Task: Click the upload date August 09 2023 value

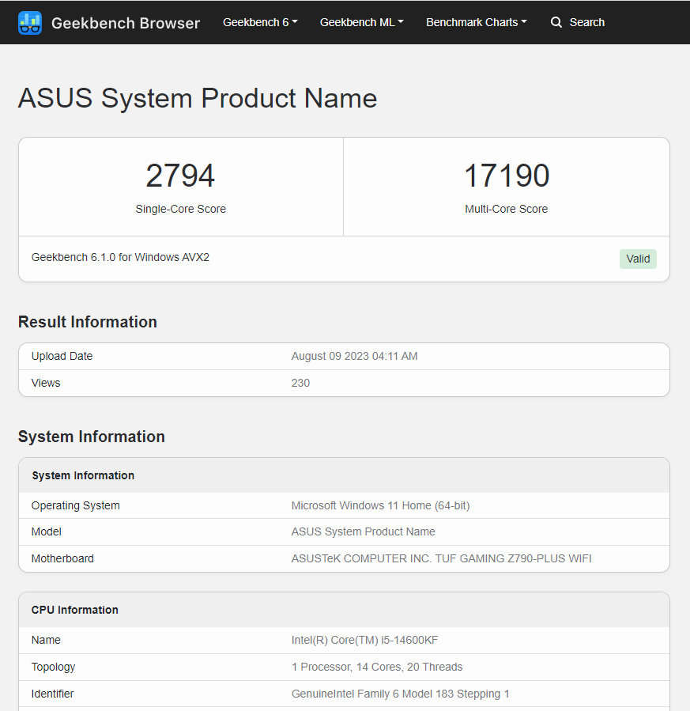Action: 354,356
